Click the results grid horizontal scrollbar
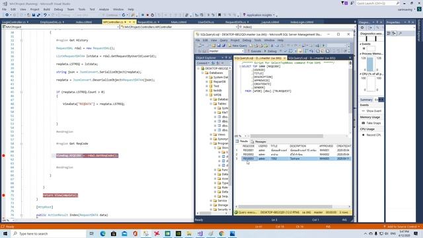Screen dimensions: 423x238 [292, 207]
